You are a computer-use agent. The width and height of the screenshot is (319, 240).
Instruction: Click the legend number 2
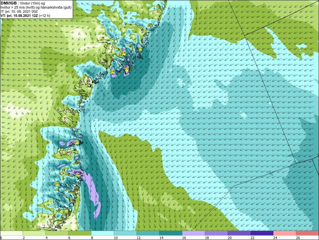tap(24, 238)
